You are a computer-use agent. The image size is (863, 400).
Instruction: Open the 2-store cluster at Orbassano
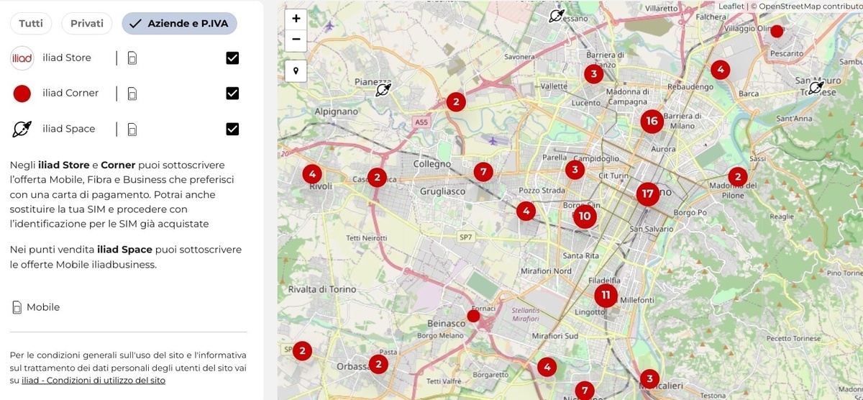tap(378, 364)
